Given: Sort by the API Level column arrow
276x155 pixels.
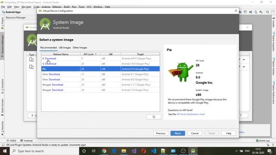Looking at the screenshot, I should click(96, 54).
